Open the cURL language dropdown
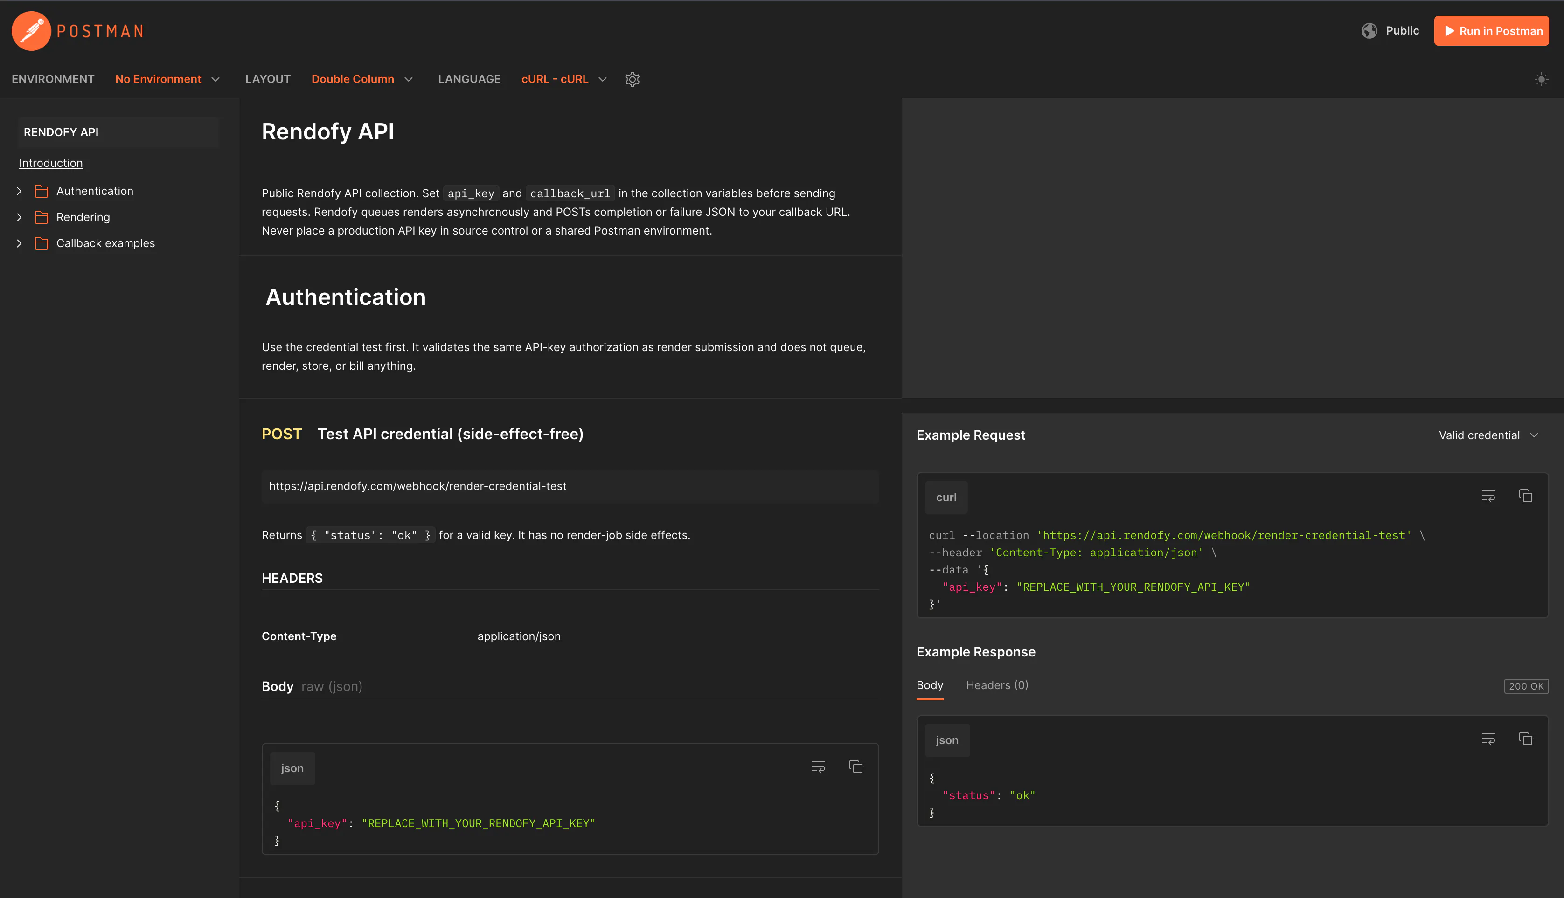Screen dimensions: 1564x898 point(564,79)
